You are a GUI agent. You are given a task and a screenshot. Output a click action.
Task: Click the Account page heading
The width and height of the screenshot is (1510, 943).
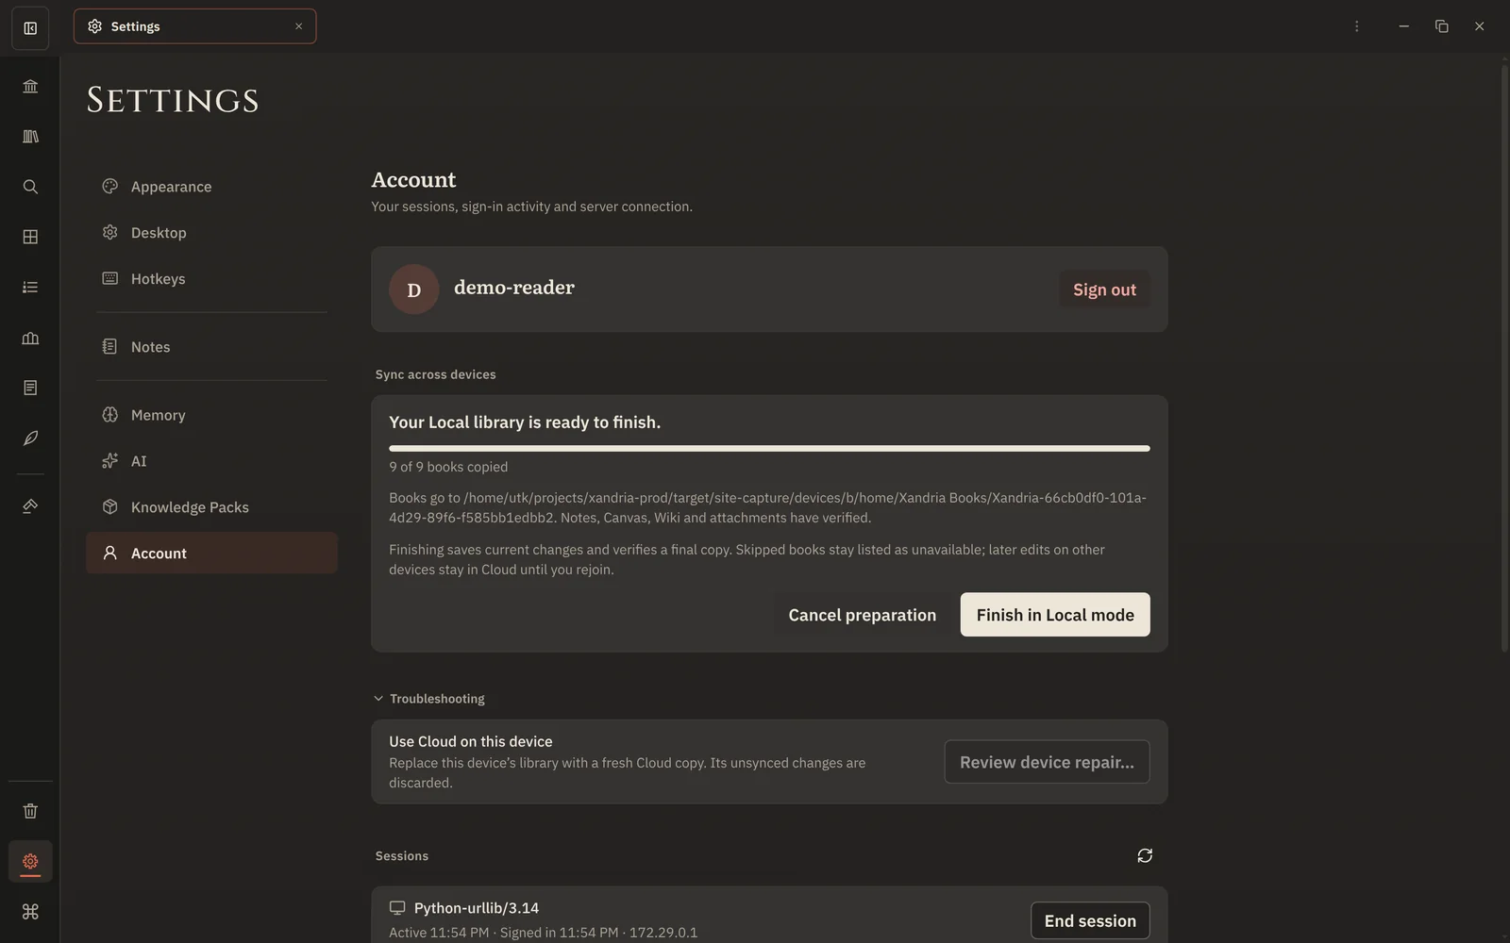pyautogui.click(x=413, y=179)
